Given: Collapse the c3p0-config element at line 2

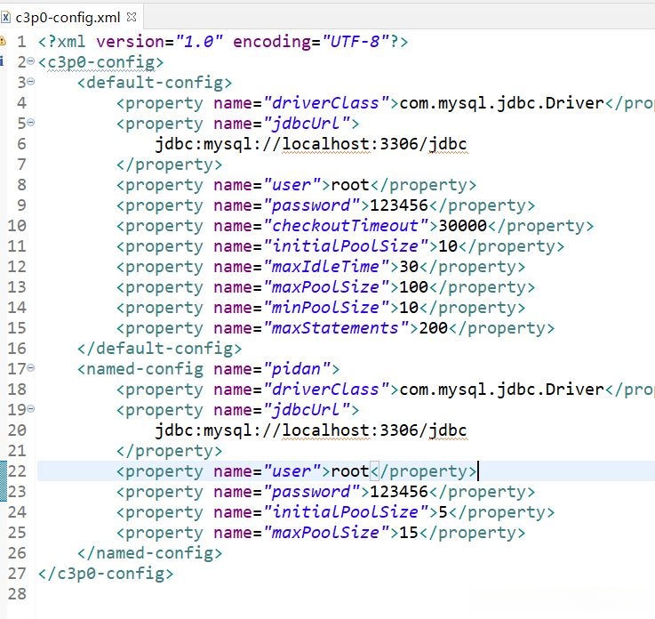Looking at the screenshot, I should coord(31,61).
